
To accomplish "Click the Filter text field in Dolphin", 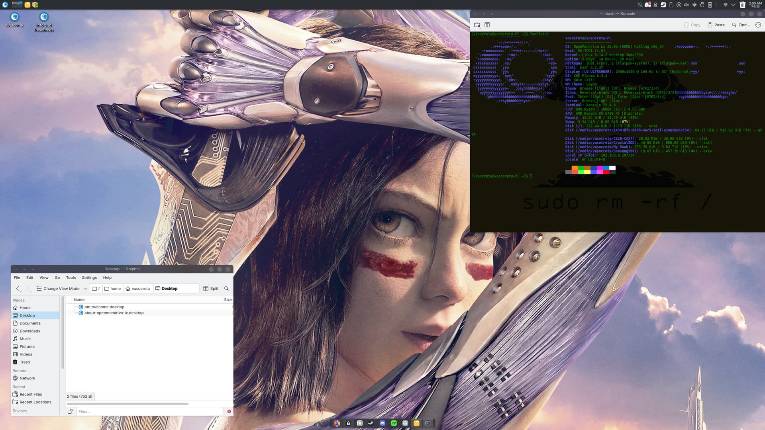I will coord(149,412).
